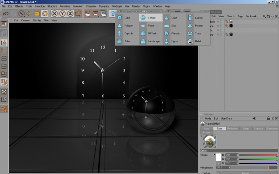Render the active view with clapperboard icon
This screenshot has width=279, height=174.
click(87, 13)
